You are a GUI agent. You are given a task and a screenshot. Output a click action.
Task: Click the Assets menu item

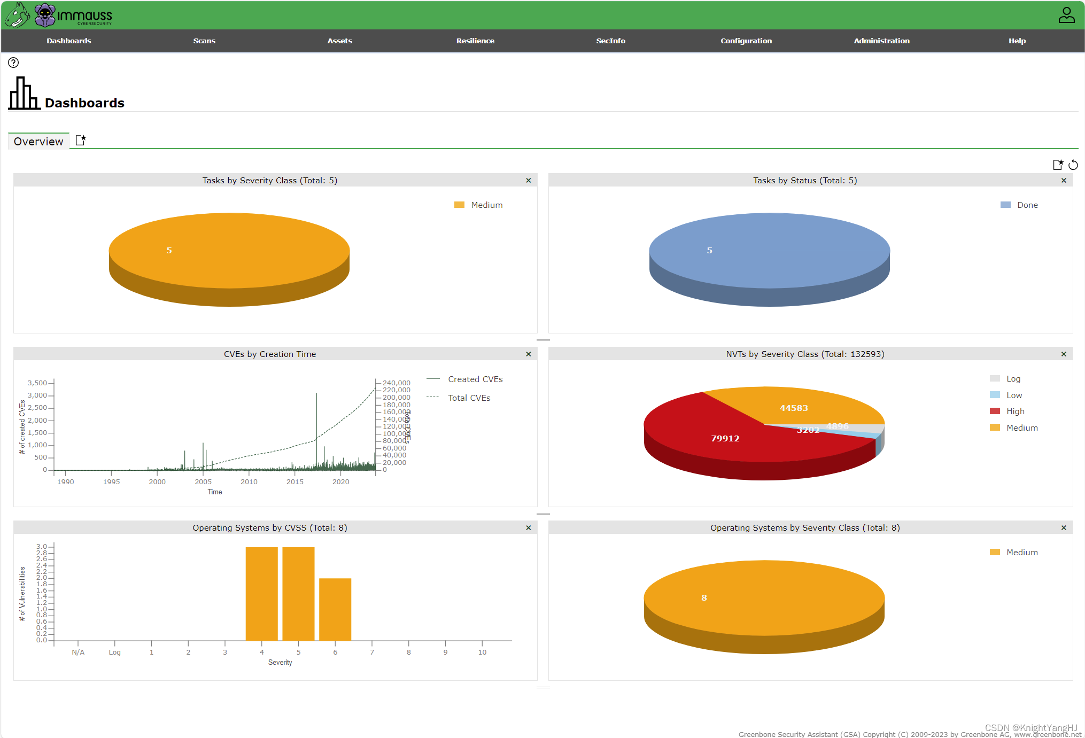coord(339,40)
